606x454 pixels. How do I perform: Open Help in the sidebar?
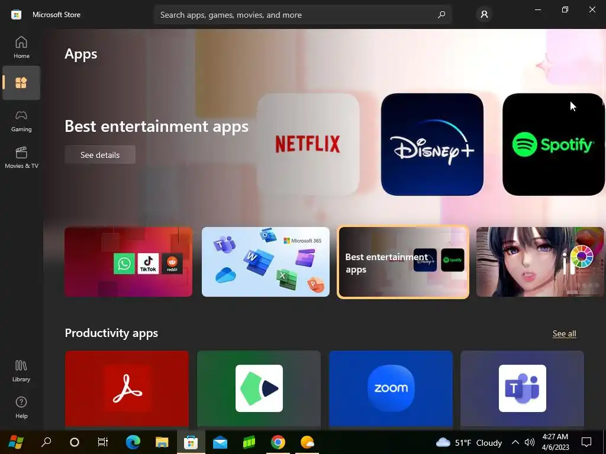(x=21, y=408)
